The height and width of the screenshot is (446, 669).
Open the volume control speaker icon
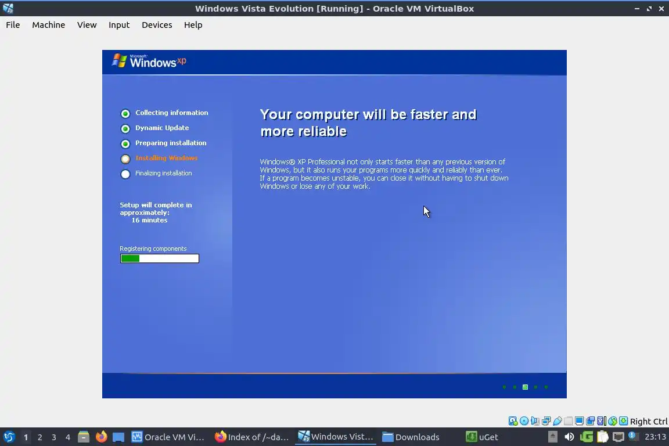(569, 437)
